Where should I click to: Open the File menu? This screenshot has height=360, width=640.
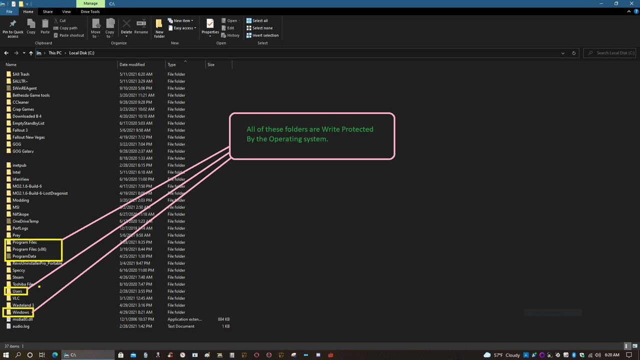coord(9,11)
